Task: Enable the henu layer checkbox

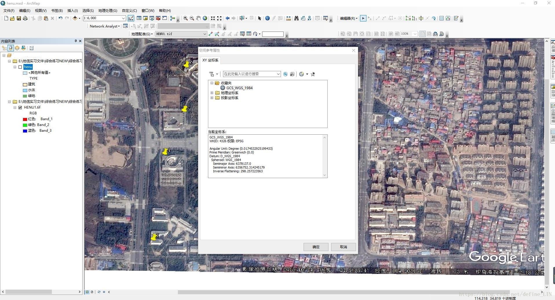Action: click(x=20, y=67)
